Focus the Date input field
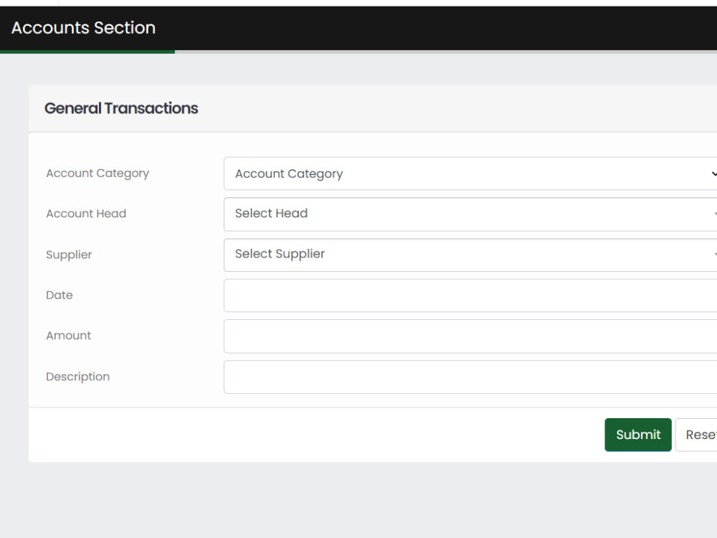Viewport: 717px width, 538px height. pos(470,296)
